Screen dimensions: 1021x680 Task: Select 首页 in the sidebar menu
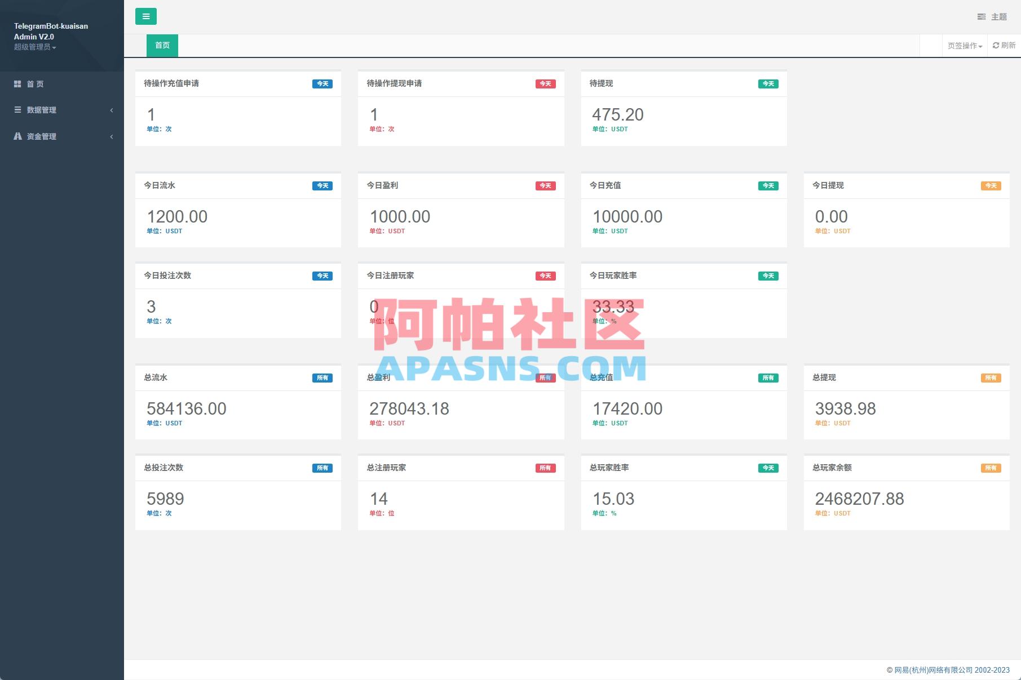35,83
